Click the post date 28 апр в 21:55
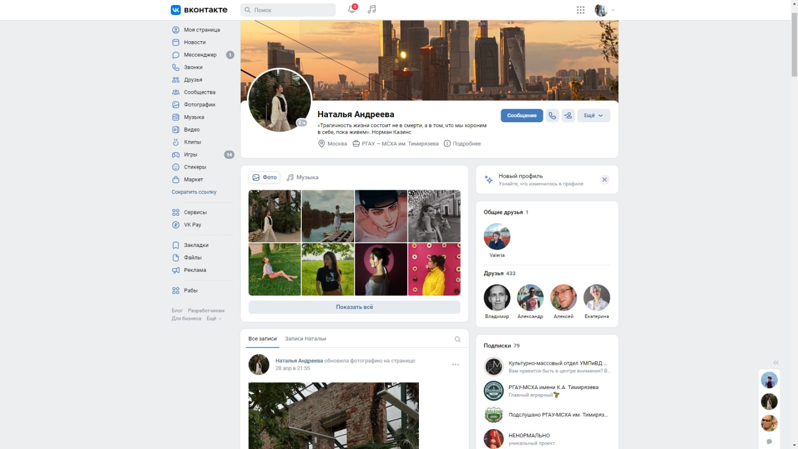This screenshot has width=798, height=449. [293, 369]
